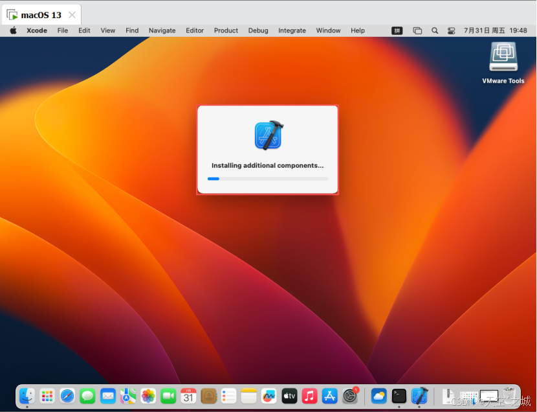Open Finder from the dock
Screen dimensions: 537x412
point(27,396)
